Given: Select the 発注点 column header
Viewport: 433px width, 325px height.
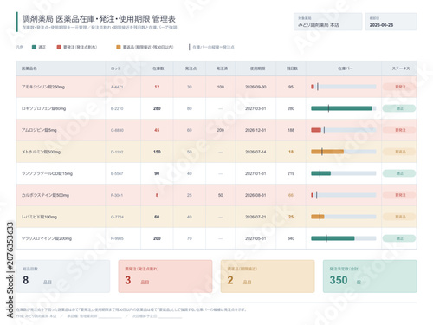Looking at the screenshot, I should coord(191,68).
